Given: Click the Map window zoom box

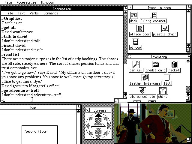Looking at the screenshot, I should click(79, 107).
